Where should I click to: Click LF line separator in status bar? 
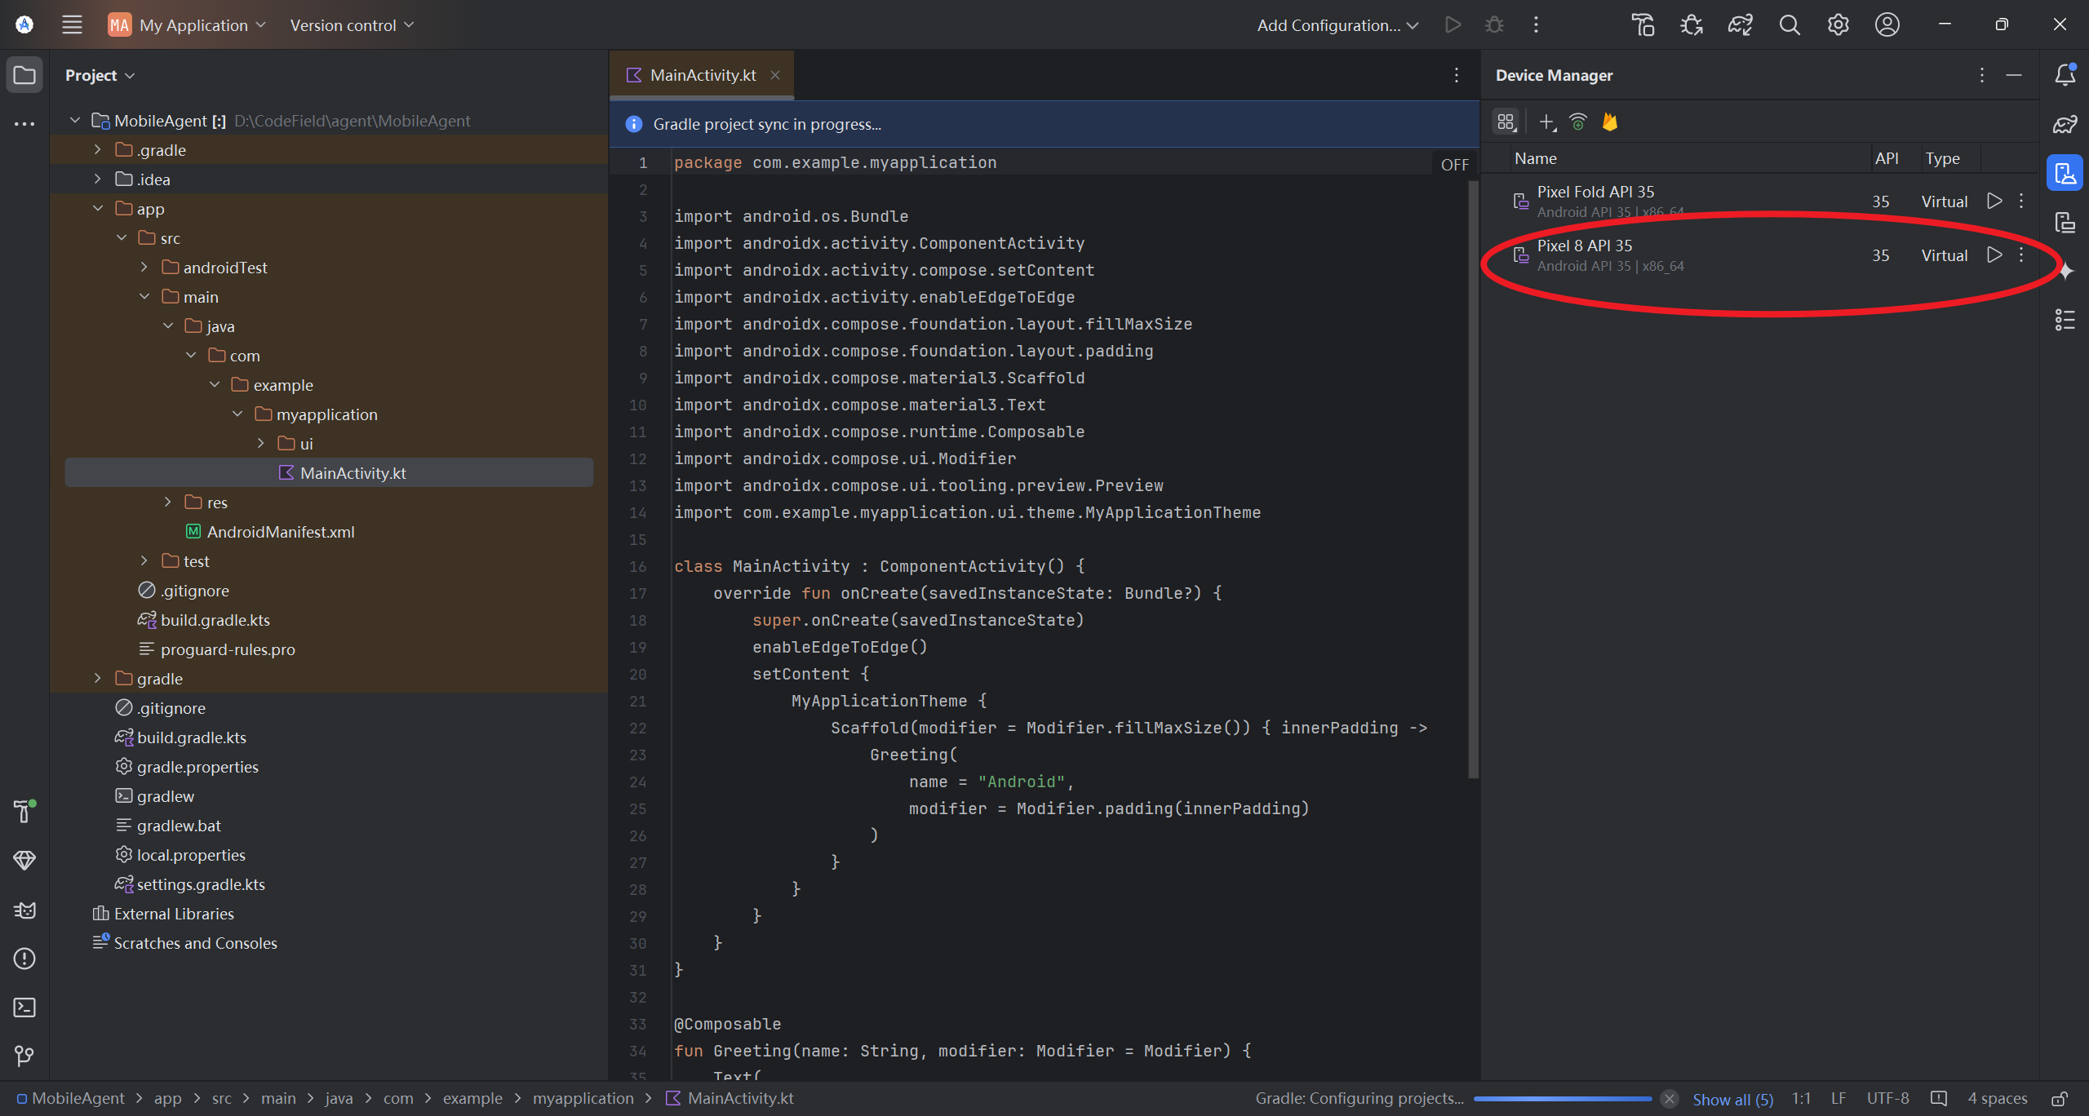1838,1099
